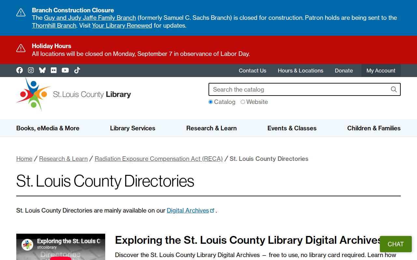Click the Holiday Hours warning triangle icon
417x260 pixels.
[x=21, y=48]
